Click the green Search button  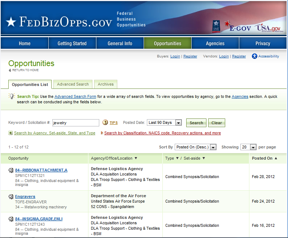pos(196,123)
